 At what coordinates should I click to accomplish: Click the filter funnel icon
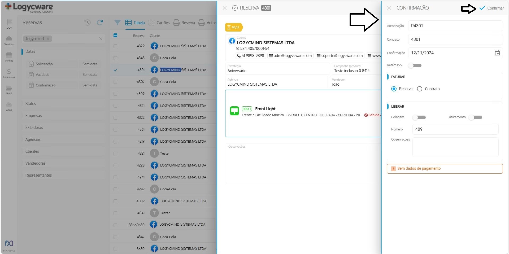point(117,23)
